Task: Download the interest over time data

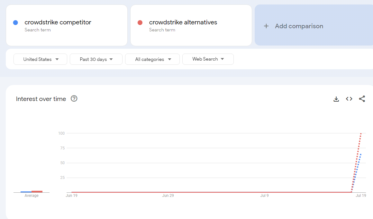Action: [336, 99]
